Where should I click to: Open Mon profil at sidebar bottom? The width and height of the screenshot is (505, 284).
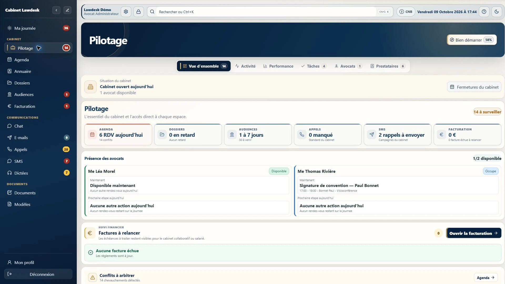click(38, 262)
